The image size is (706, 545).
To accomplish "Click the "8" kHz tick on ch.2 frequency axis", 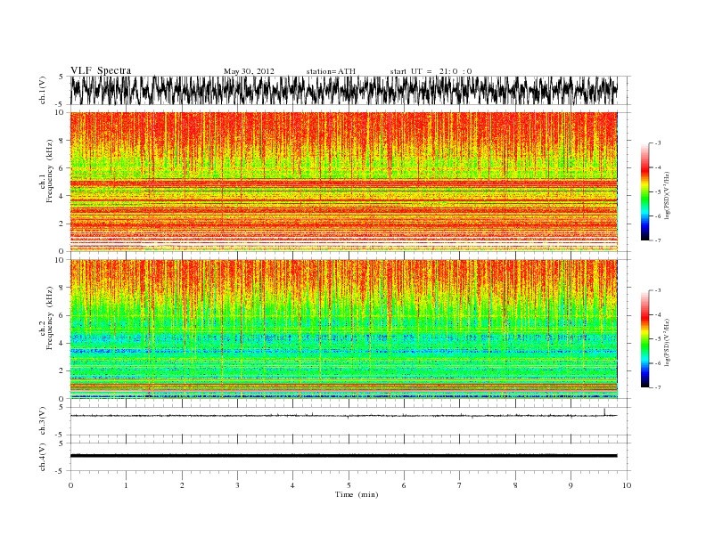I will 62,288.
